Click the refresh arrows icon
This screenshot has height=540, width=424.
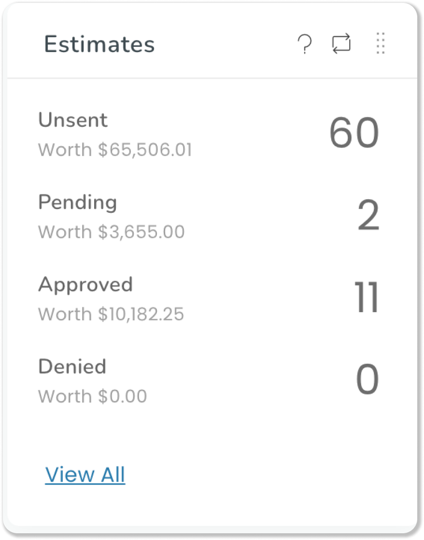click(341, 43)
